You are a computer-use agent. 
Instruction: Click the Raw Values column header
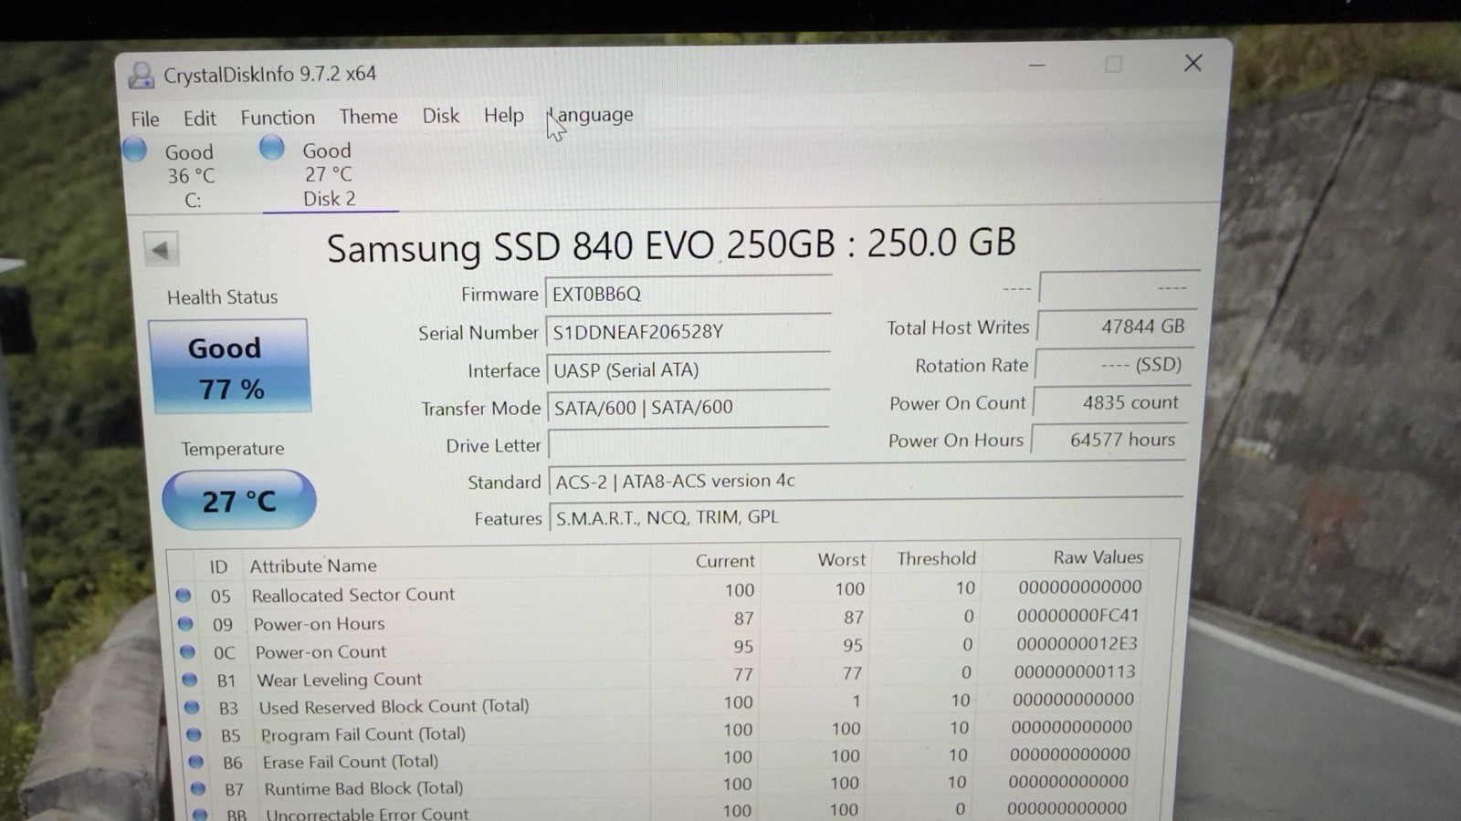(x=1098, y=556)
